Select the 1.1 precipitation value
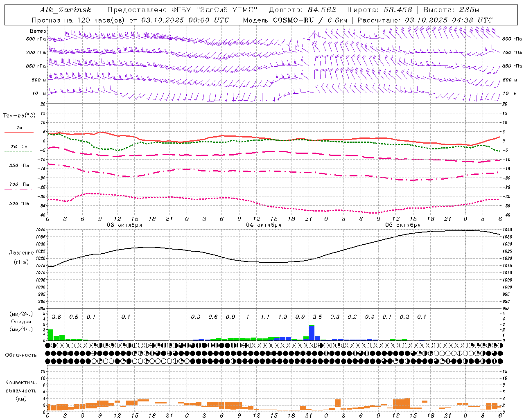 [x=265, y=317]
